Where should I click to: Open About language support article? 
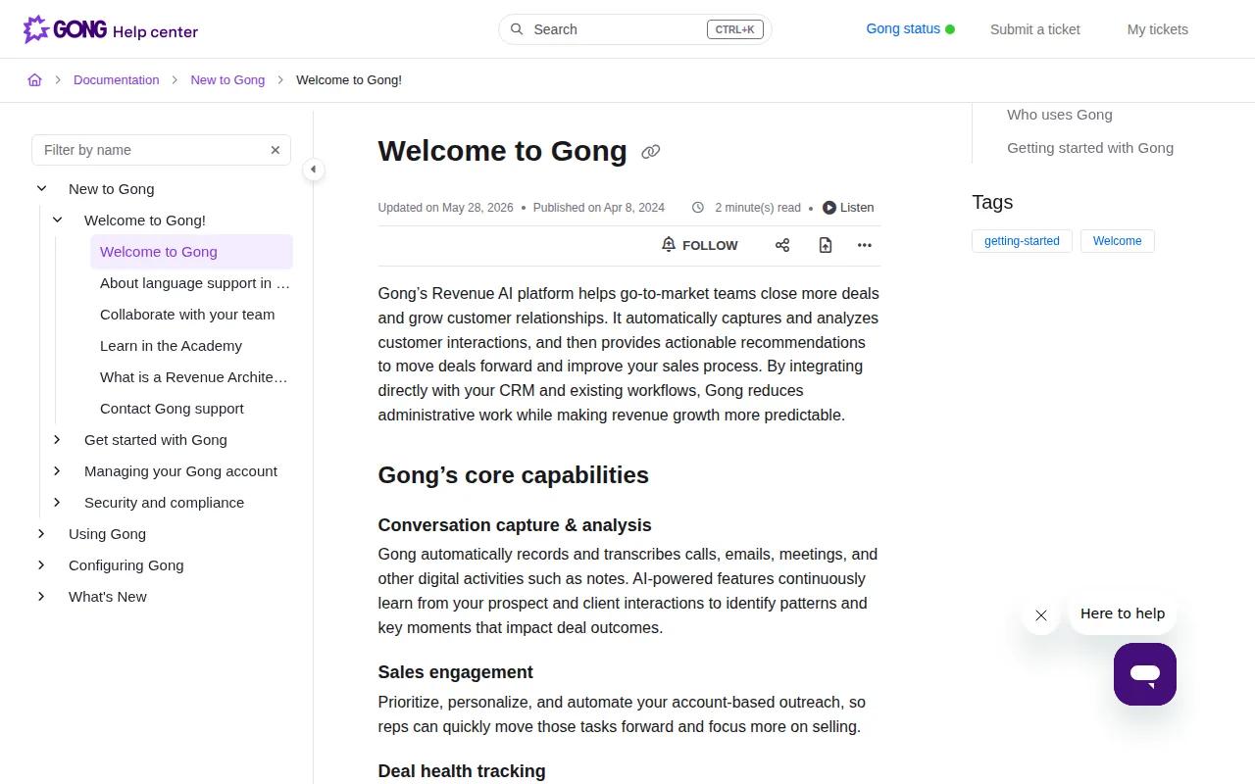click(195, 283)
